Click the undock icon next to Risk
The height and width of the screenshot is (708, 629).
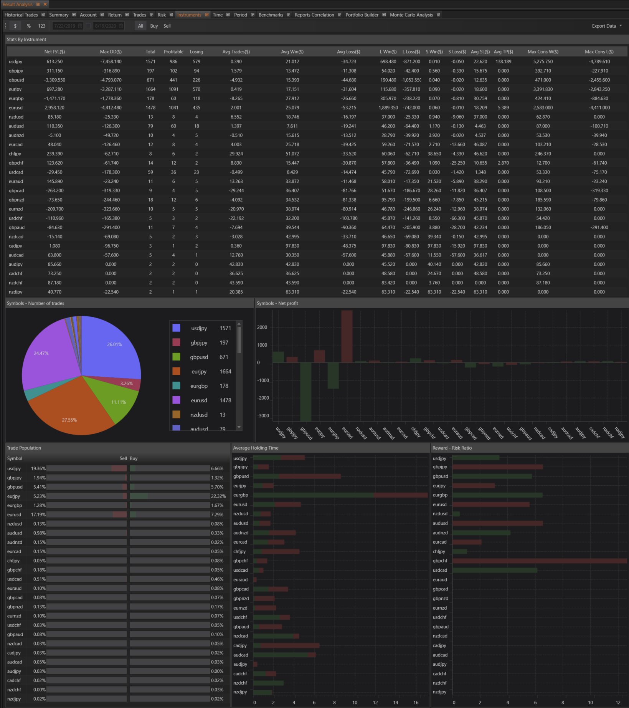172,15
